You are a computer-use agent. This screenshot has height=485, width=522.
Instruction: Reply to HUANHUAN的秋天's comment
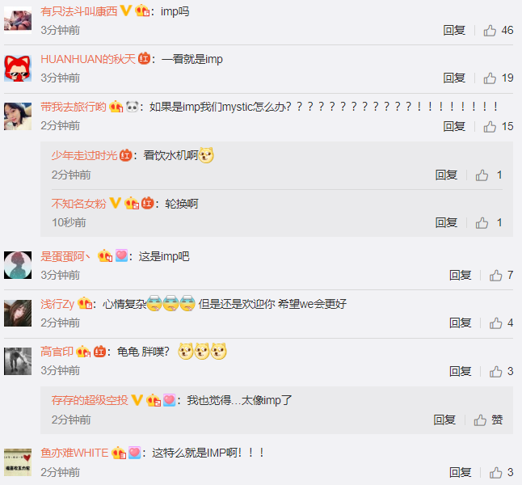coord(454,78)
